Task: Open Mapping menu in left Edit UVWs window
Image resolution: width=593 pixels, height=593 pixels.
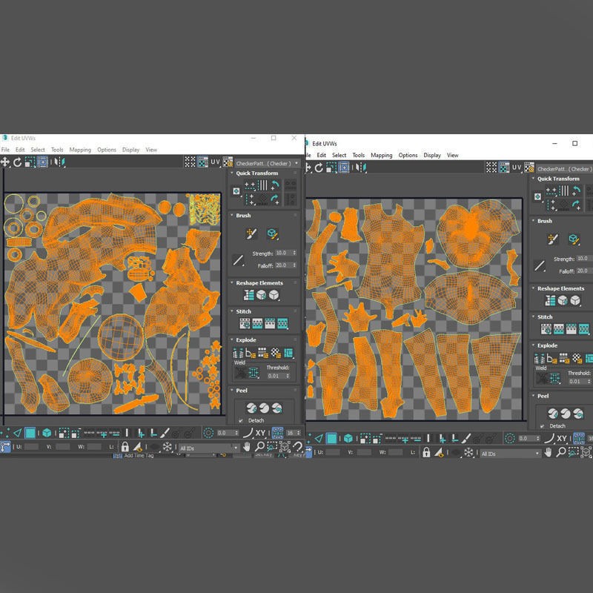Action: tap(80, 150)
